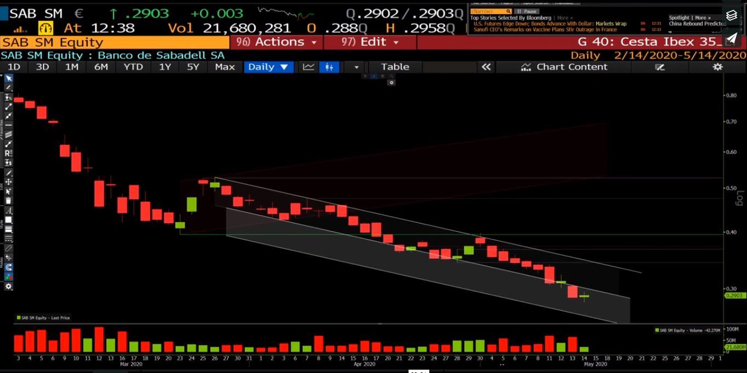Click the Narrow news search field

coord(491,11)
